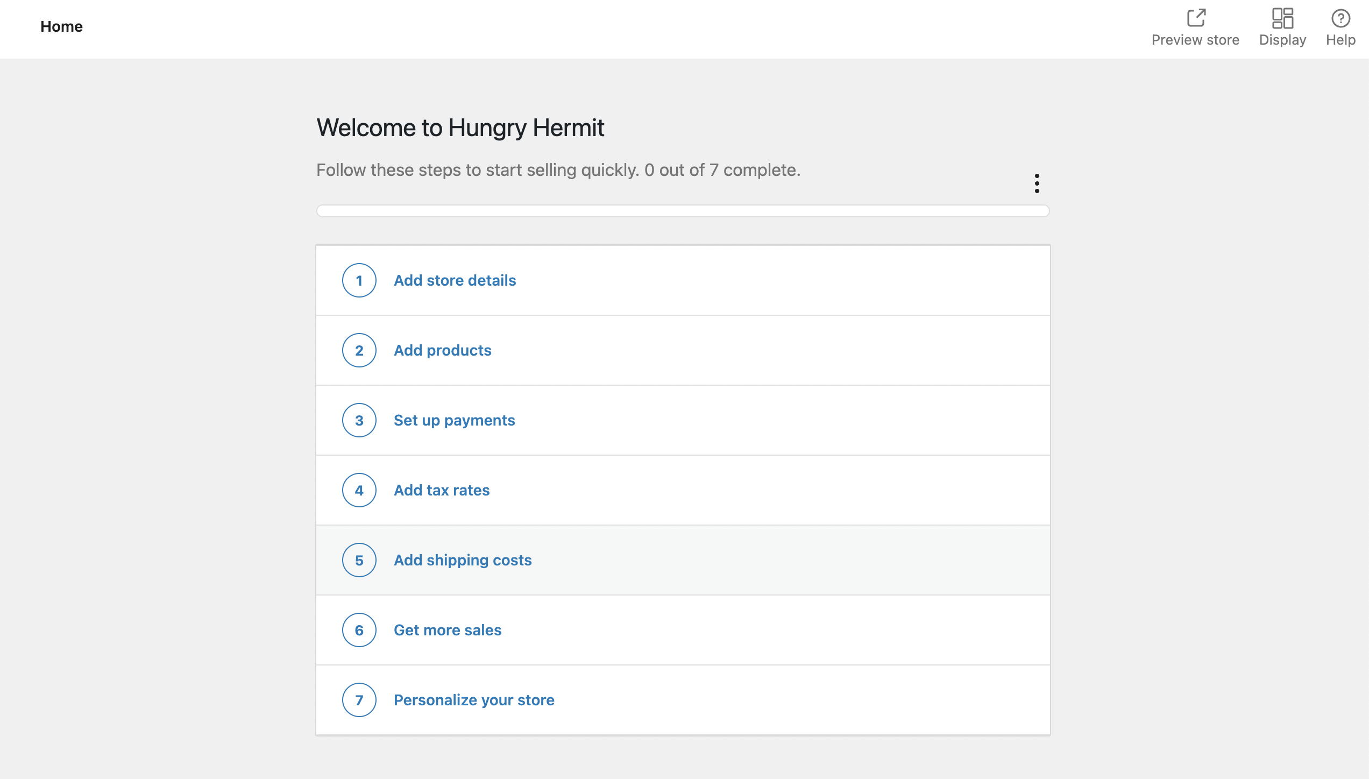Expand the Personalize your store step

pyautogui.click(x=474, y=700)
